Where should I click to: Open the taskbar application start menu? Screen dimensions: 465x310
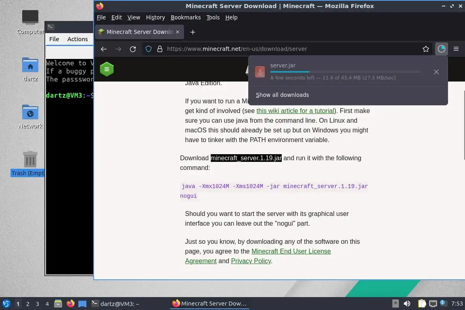tap(6, 304)
